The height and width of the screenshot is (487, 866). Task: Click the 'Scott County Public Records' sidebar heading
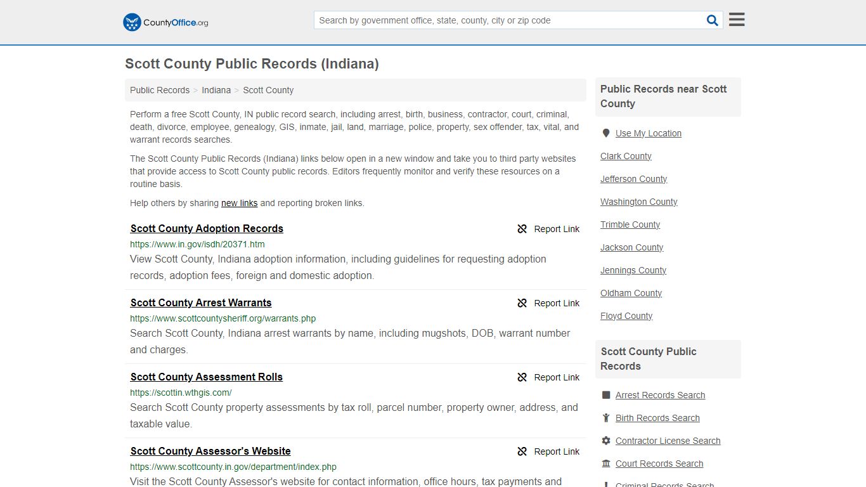point(649,359)
